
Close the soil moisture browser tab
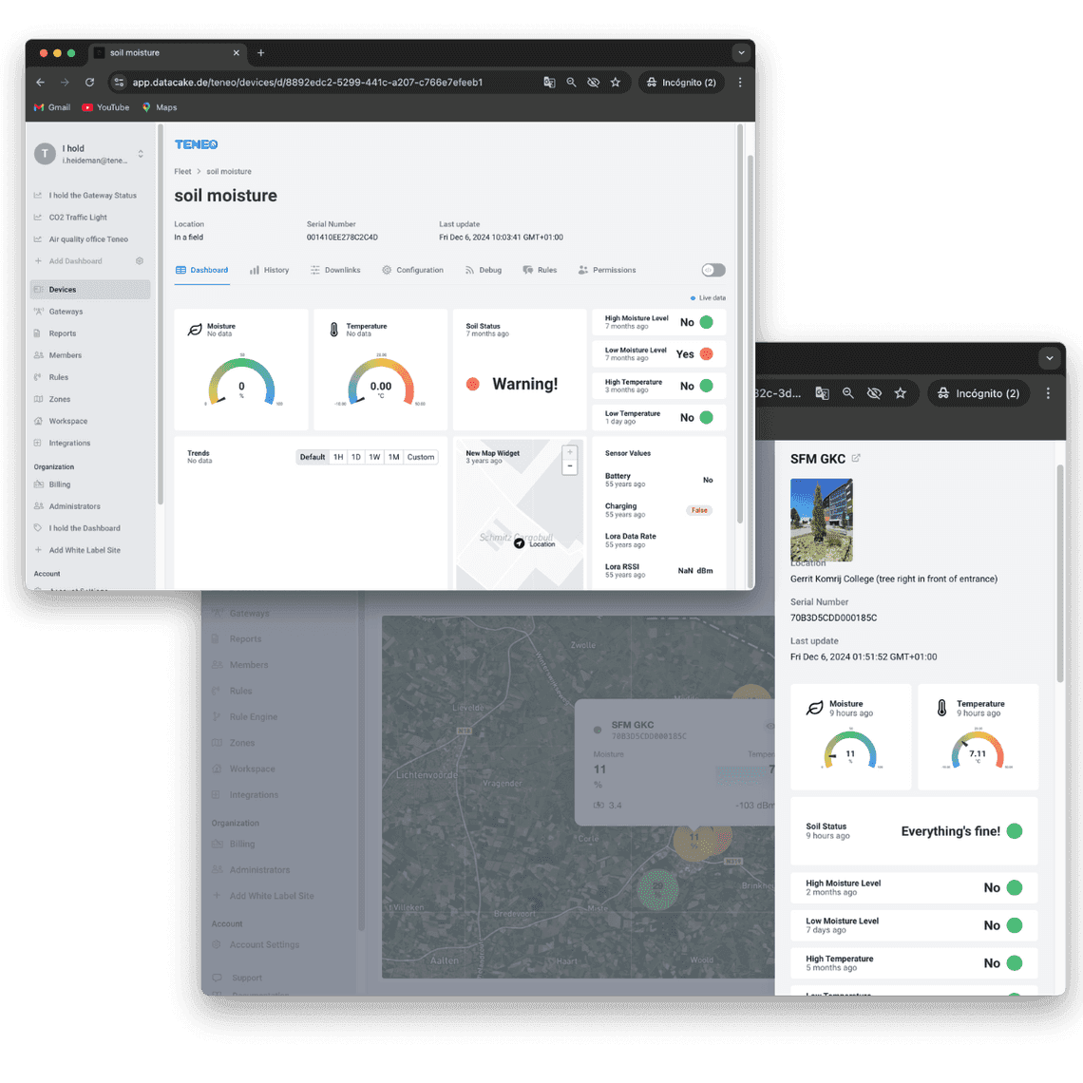237,52
